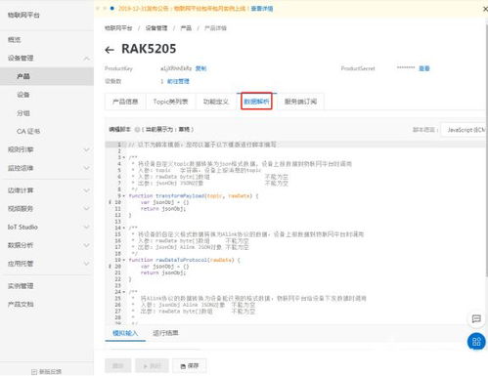Screen dimensions: 488x376
Task: Select the 模拟输入 tab
Action: (125, 333)
